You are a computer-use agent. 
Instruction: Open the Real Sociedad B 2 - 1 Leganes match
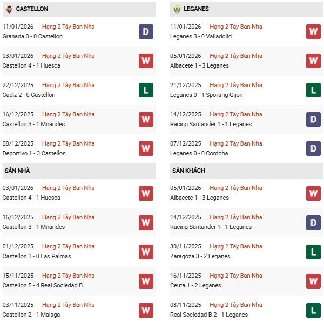[x=208, y=315]
